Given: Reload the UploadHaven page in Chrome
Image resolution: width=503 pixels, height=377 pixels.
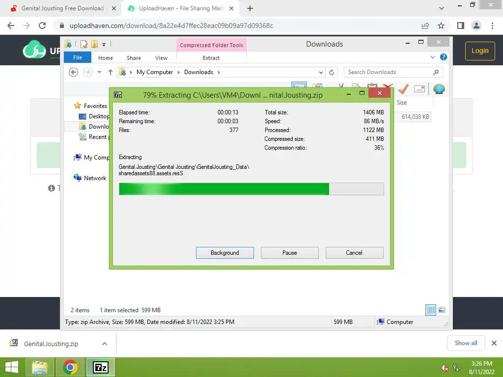Looking at the screenshot, I should click(x=42, y=26).
